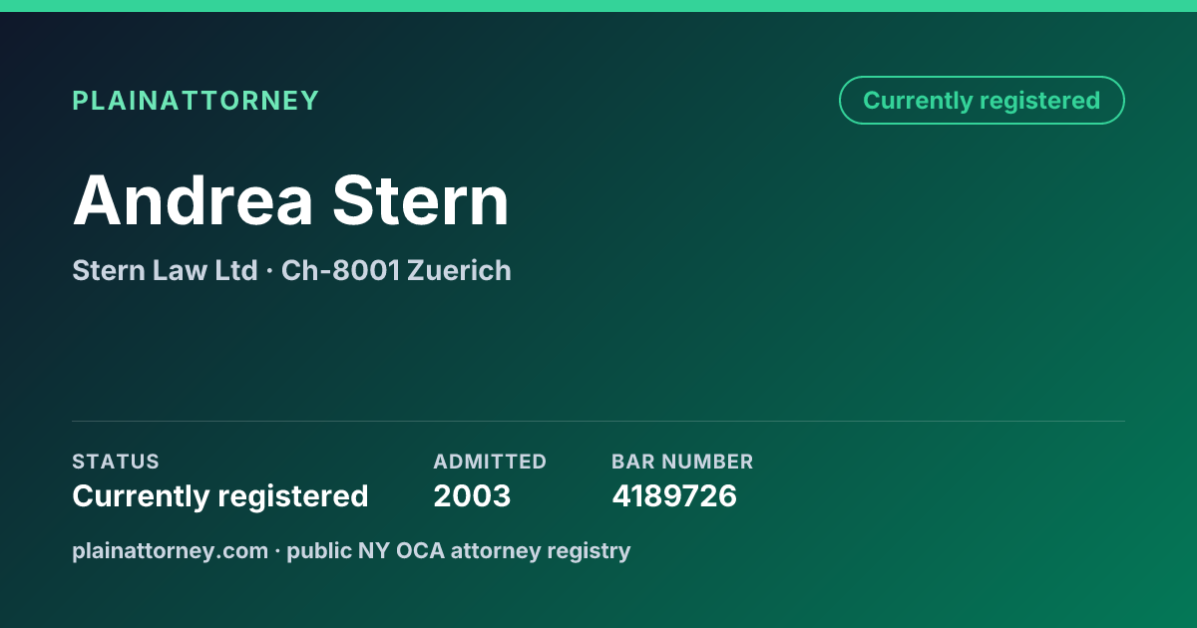Click the green accent bar at top
This screenshot has height=628, width=1197.
pos(598,6)
